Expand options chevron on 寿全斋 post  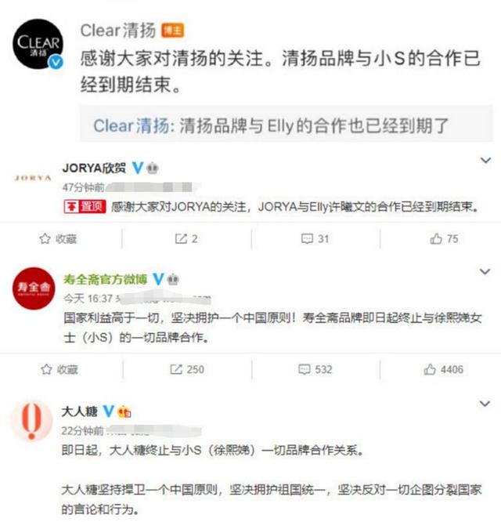click(485, 272)
